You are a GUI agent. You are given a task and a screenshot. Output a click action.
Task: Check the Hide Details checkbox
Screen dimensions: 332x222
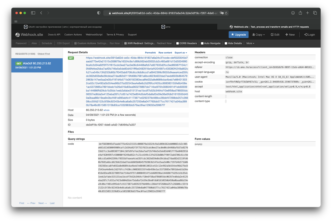(226, 43)
